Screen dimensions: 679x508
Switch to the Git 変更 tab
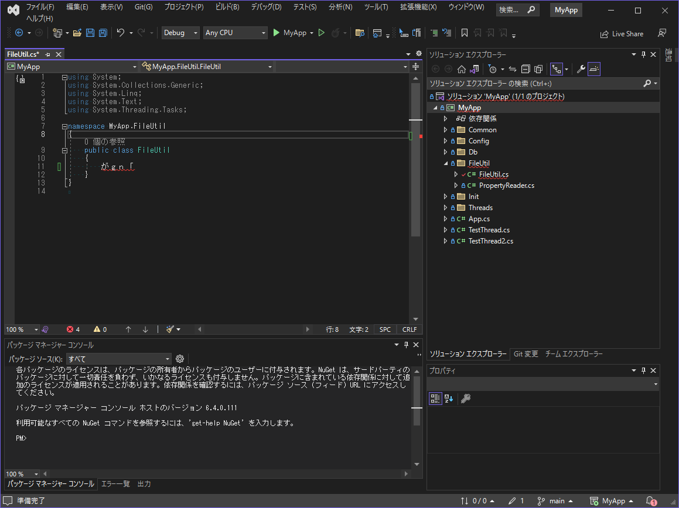[526, 354]
